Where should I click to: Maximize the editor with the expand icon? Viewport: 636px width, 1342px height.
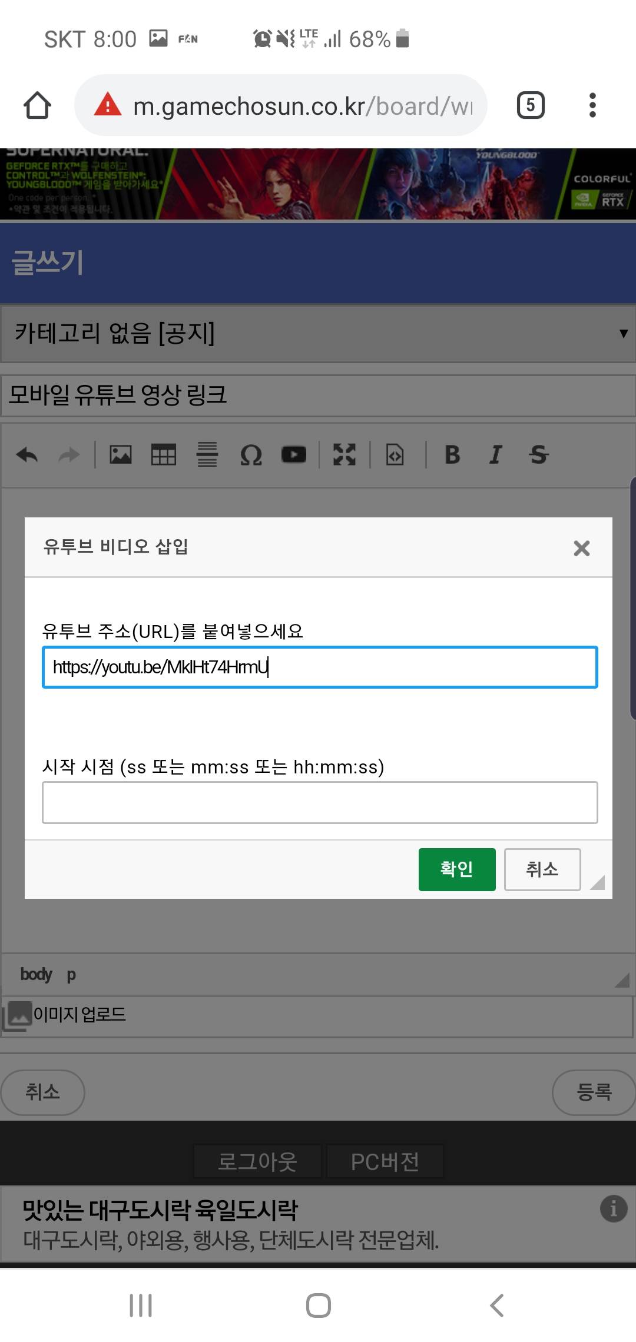click(x=344, y=455)
